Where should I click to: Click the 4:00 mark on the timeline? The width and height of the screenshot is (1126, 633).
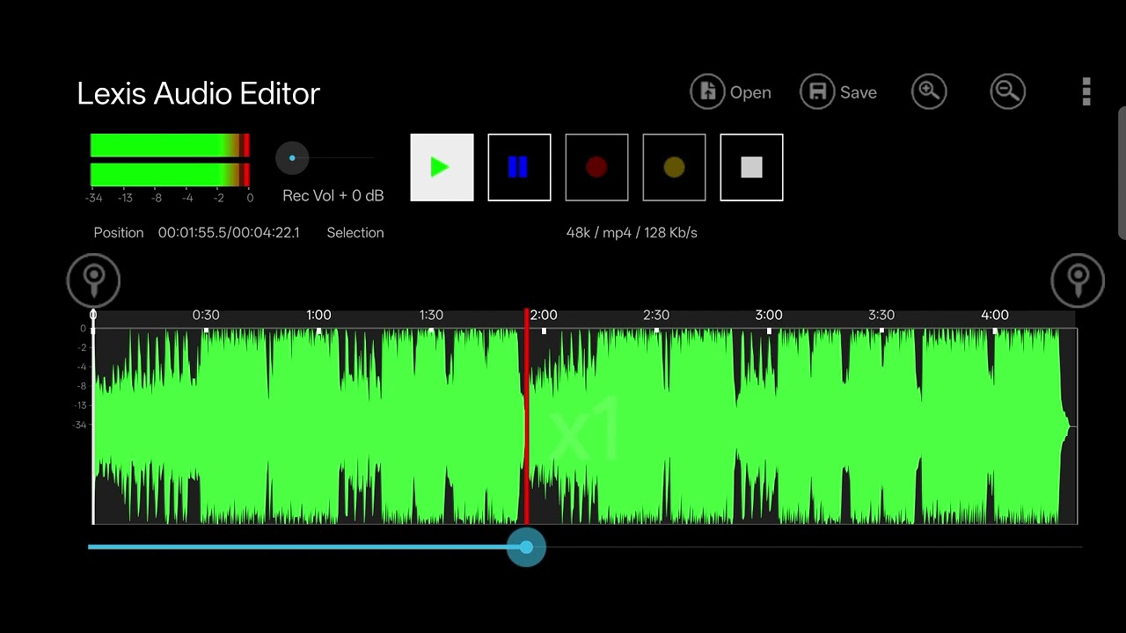[995, 315]
